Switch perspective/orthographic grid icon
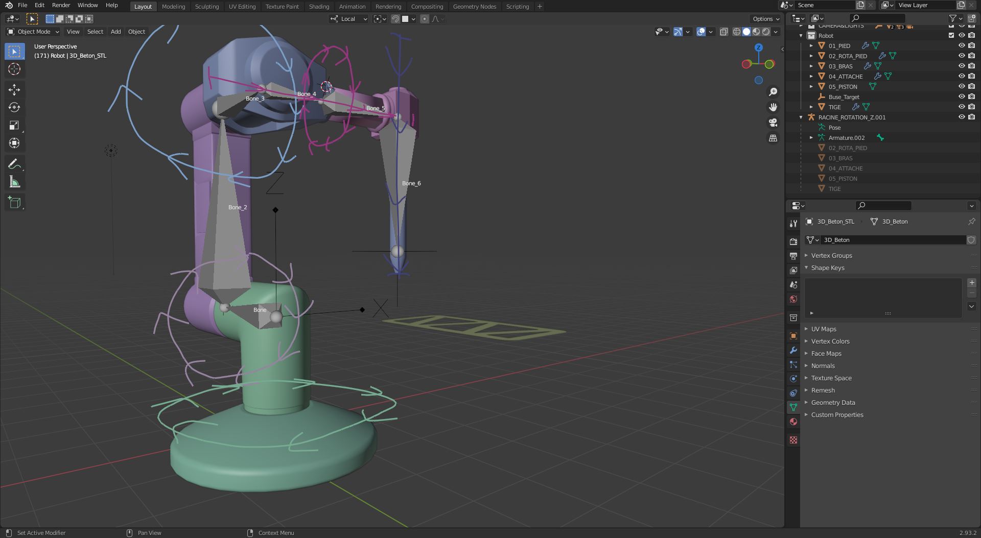The image size is (981, 538). pyautogui.click(x=773, y=138)
